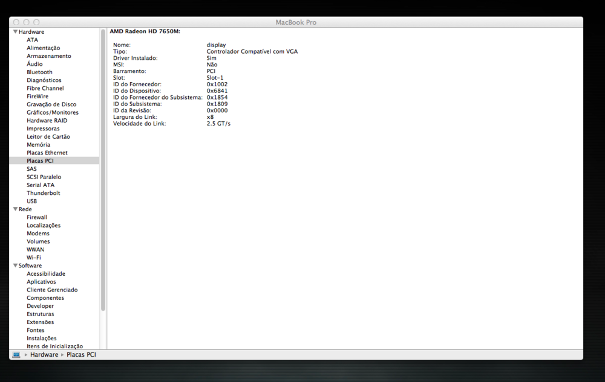Open the Memória section
This screenshot has width=605, height=382.
pyautogui.click(x=38, y=144)
